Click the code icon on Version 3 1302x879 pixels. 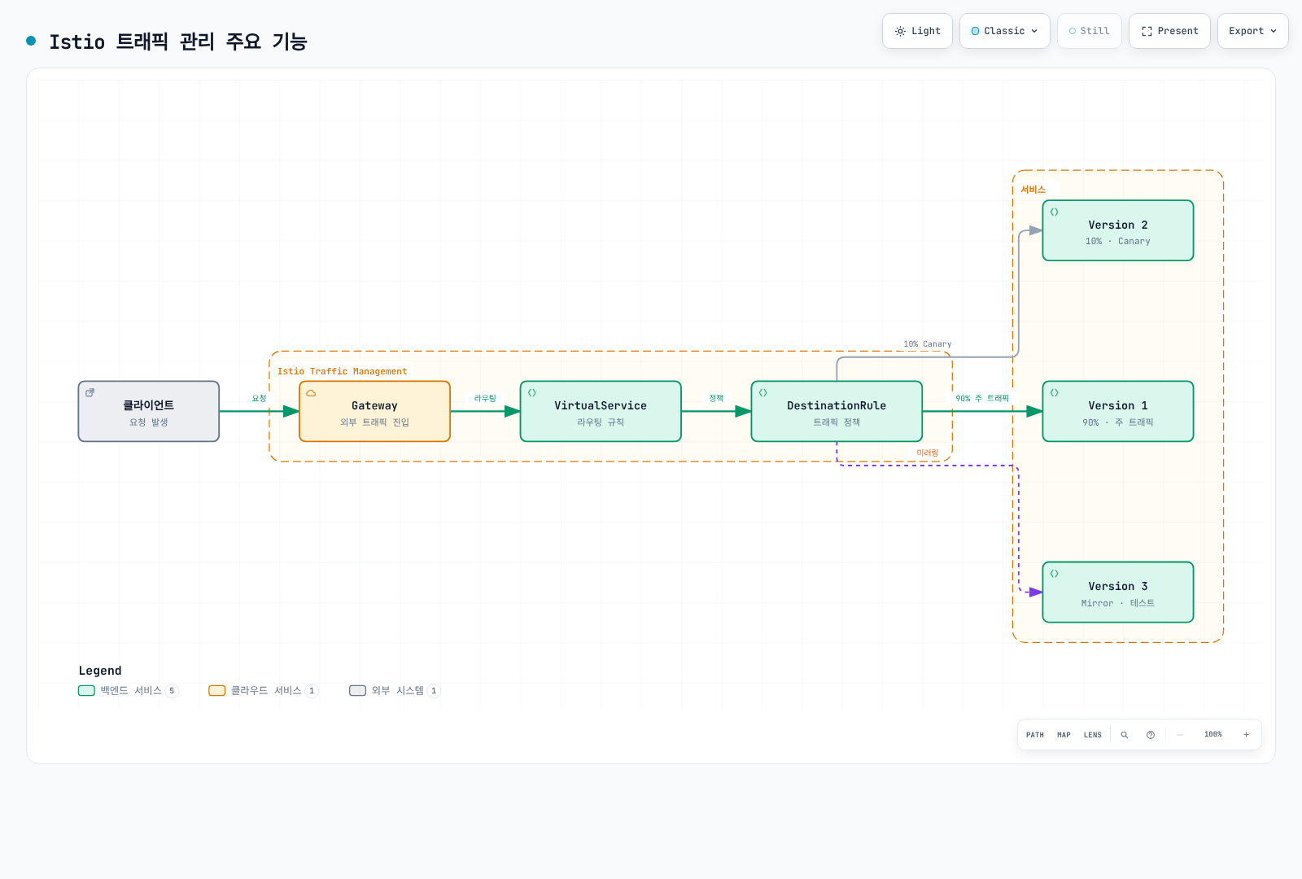tap(1055, 574)
